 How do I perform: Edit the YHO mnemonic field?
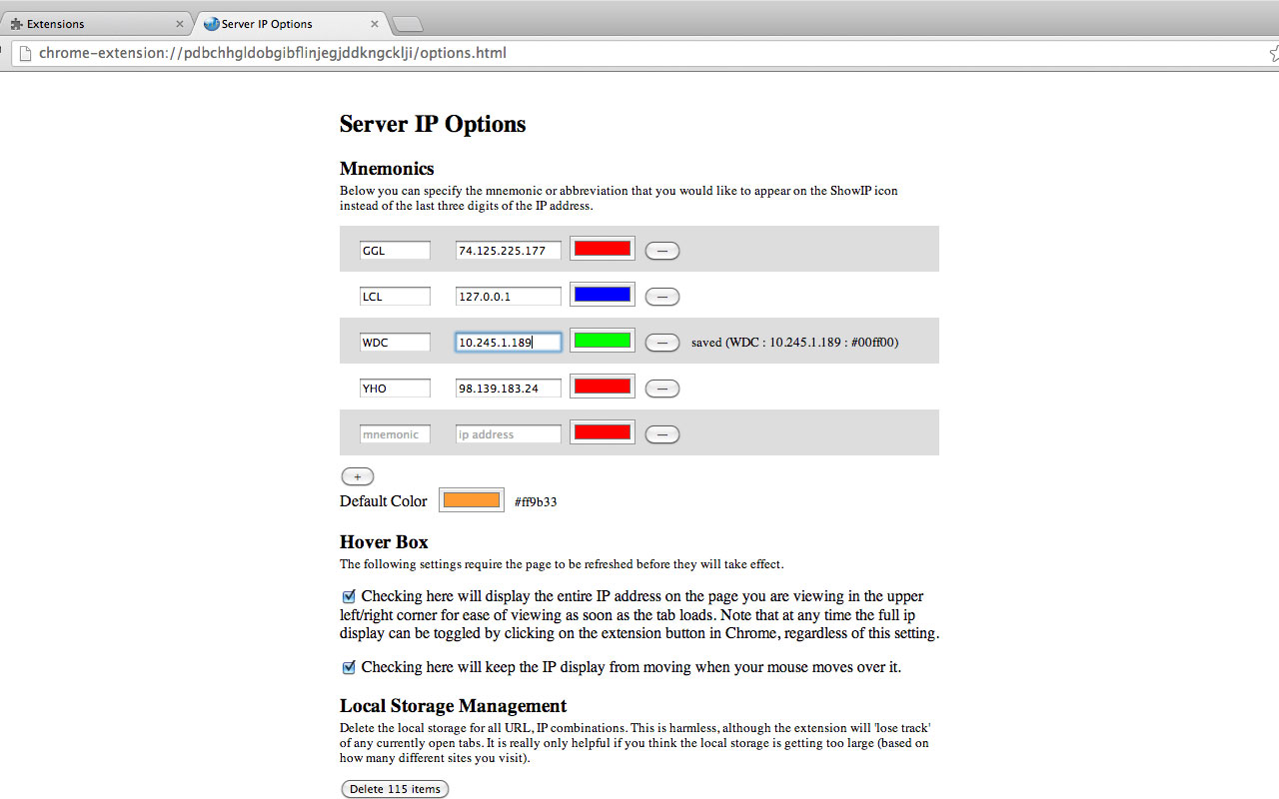tap(395, 389)
